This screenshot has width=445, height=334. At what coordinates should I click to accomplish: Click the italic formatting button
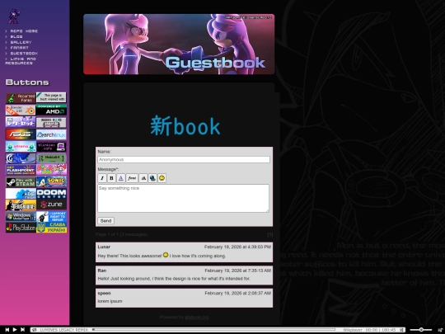coord(102,178)
